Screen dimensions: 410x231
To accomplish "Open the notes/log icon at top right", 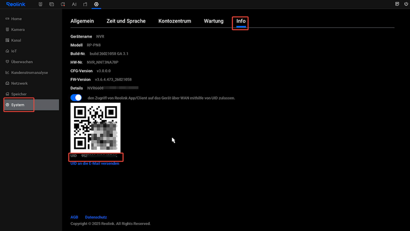I will (x=397, y=4).
